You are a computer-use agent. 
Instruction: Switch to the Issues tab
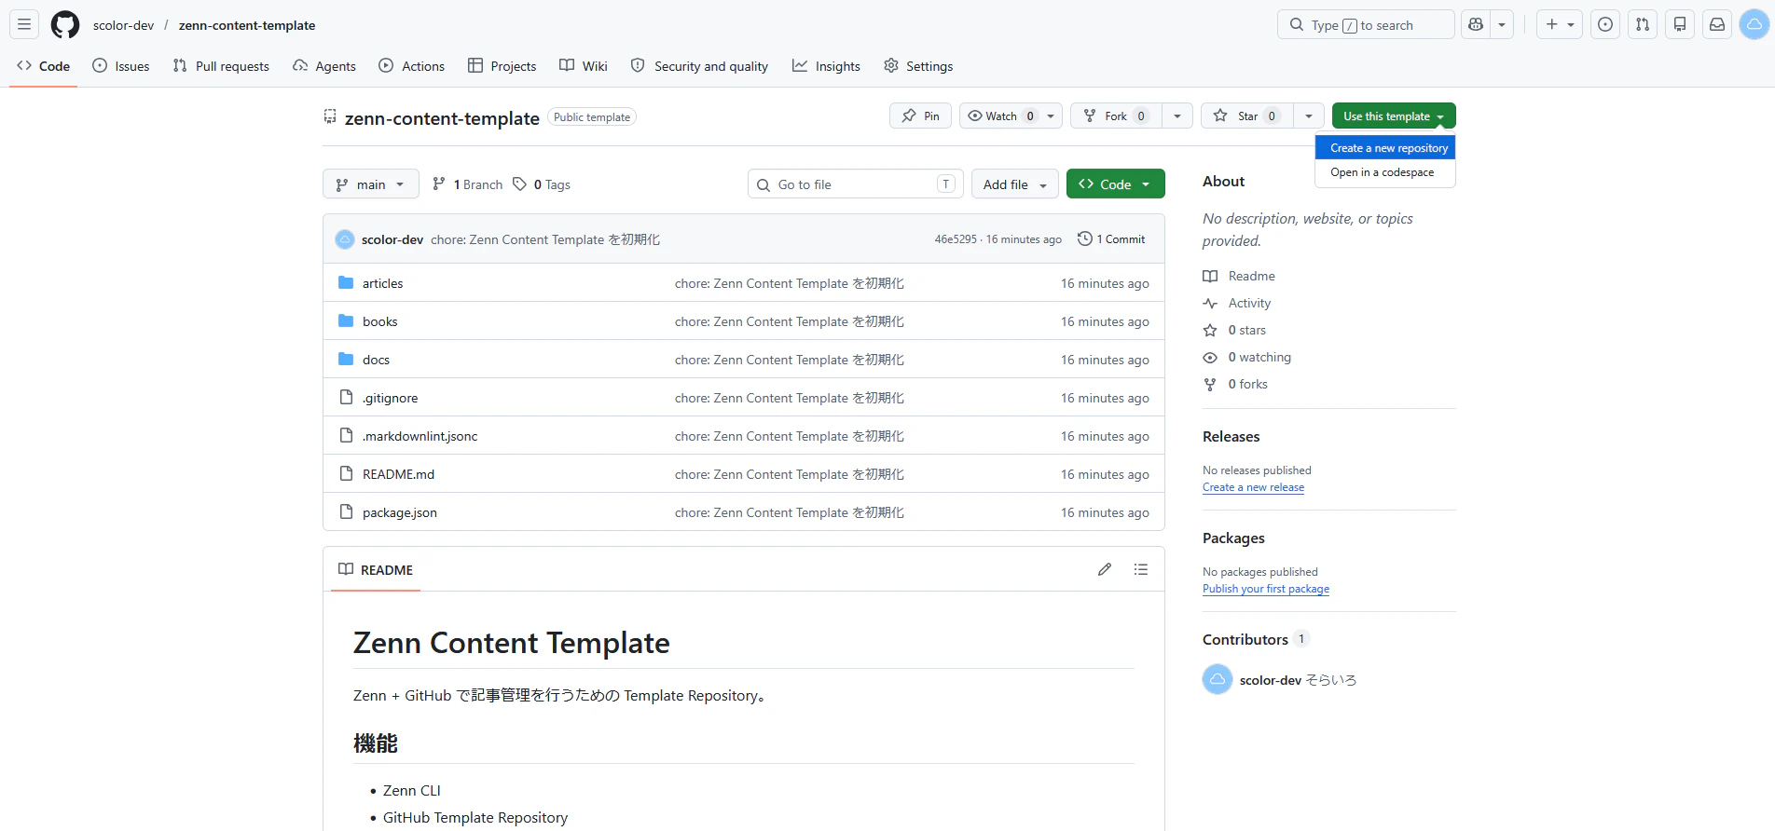point(121,66)
